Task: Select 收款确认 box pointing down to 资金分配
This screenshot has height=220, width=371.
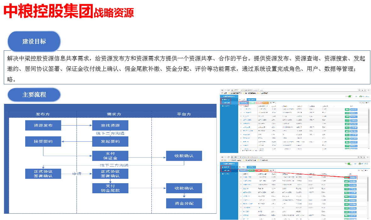Action: [184, 188]
